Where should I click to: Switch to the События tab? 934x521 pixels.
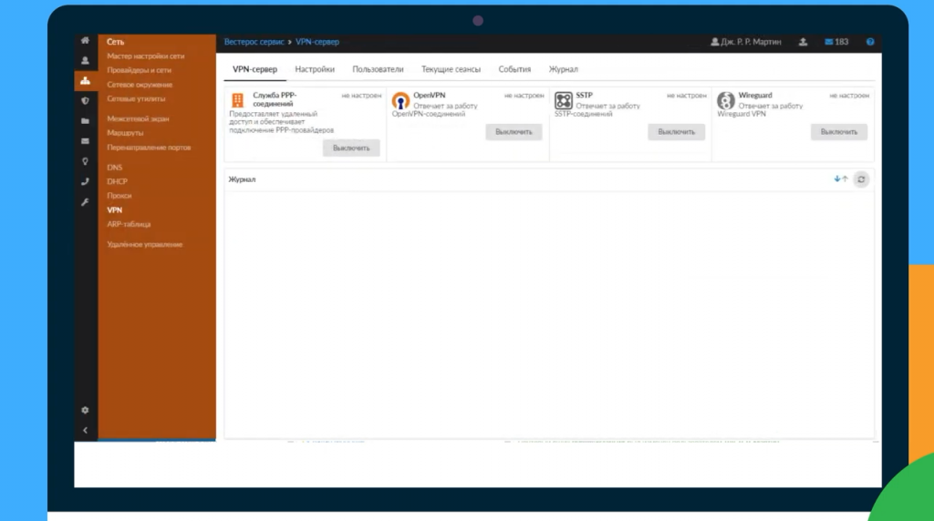click(x=514, y=69)
